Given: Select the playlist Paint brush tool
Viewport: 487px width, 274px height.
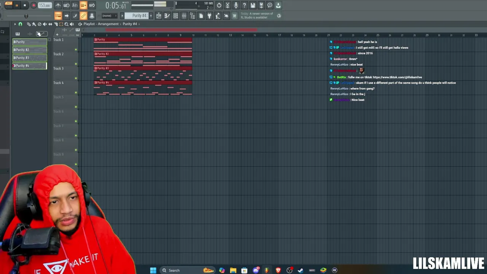Looking at the screenshot, I should (x=34, y=24).
